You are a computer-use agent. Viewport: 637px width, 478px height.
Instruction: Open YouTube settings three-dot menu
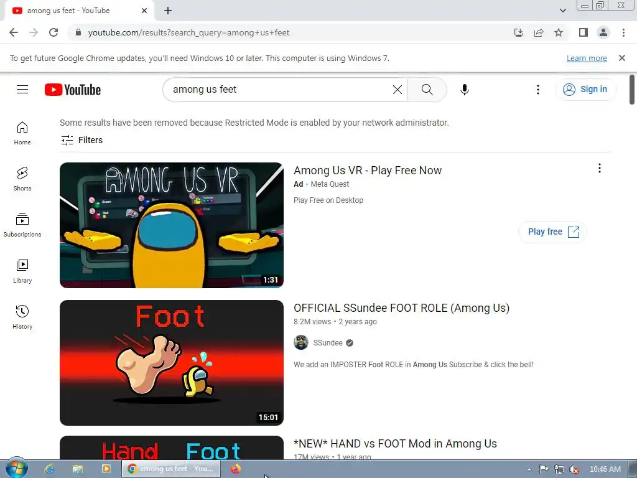coord(538,90)
